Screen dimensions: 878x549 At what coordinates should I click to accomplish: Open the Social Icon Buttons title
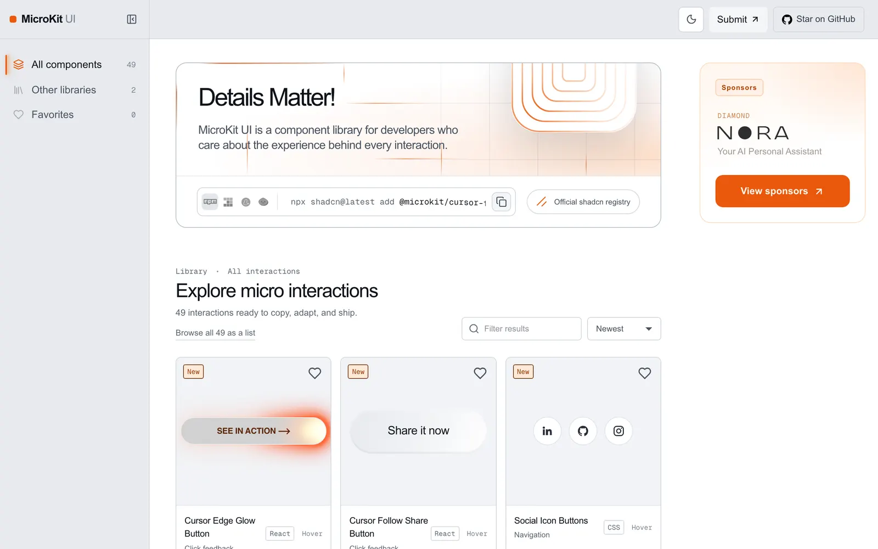[x=551, y=520]
